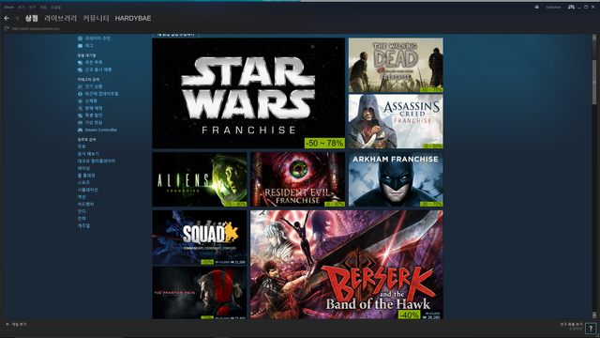Viewport: 600px width, 338px height.
Task: Click the store URL address field
Action: pos(36,28)
